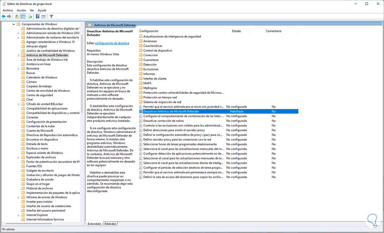Viewport: 384px width, 233px height.
Task: Click the Interfaz de cliente folder icon
Action: coord(141,79)
